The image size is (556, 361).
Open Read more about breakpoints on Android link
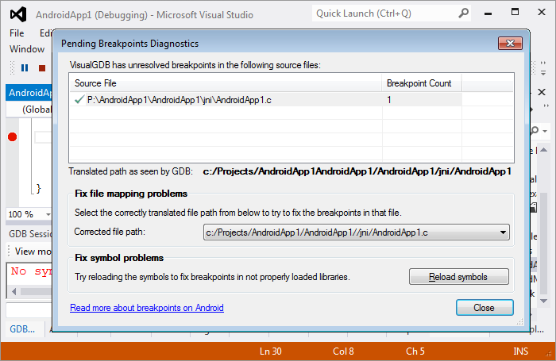click(x=147, y=308)
